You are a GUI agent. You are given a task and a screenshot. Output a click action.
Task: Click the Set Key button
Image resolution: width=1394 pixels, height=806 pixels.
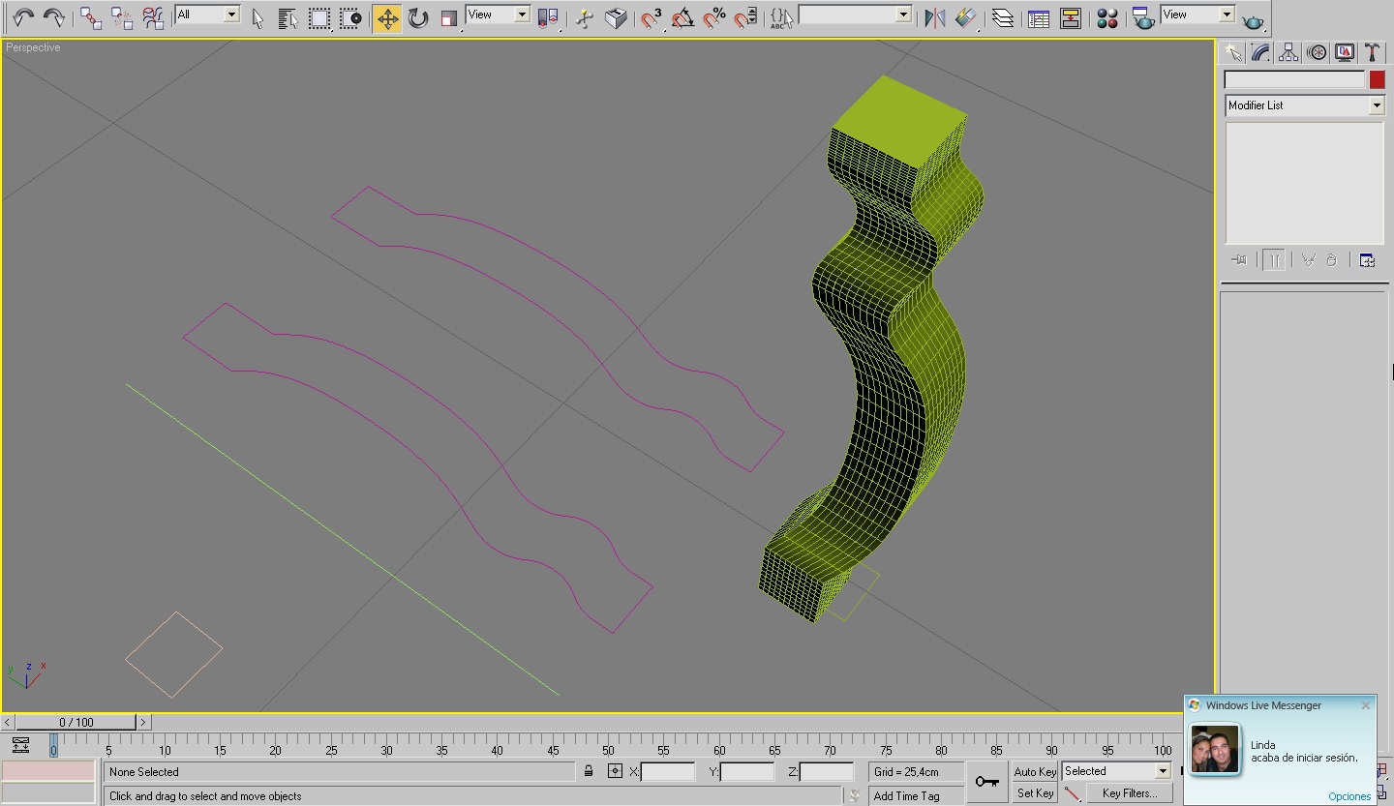coord(1035,793)
